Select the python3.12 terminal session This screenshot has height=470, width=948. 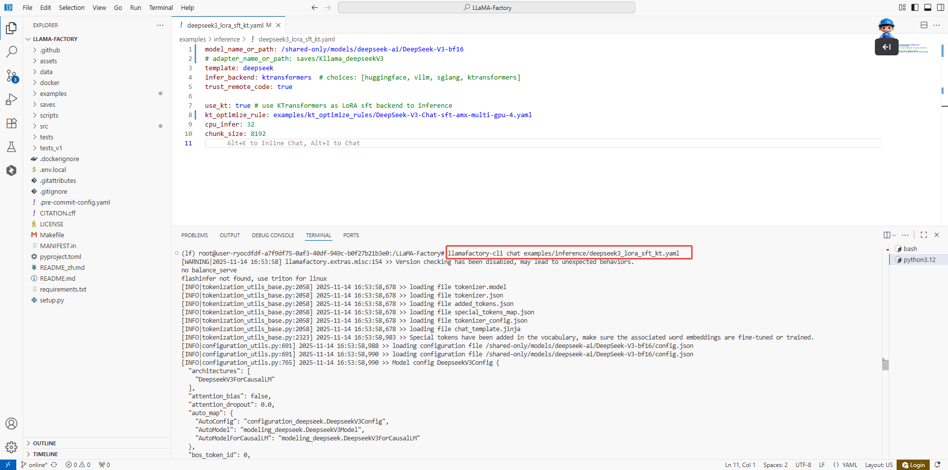click(x=919, y=260)
